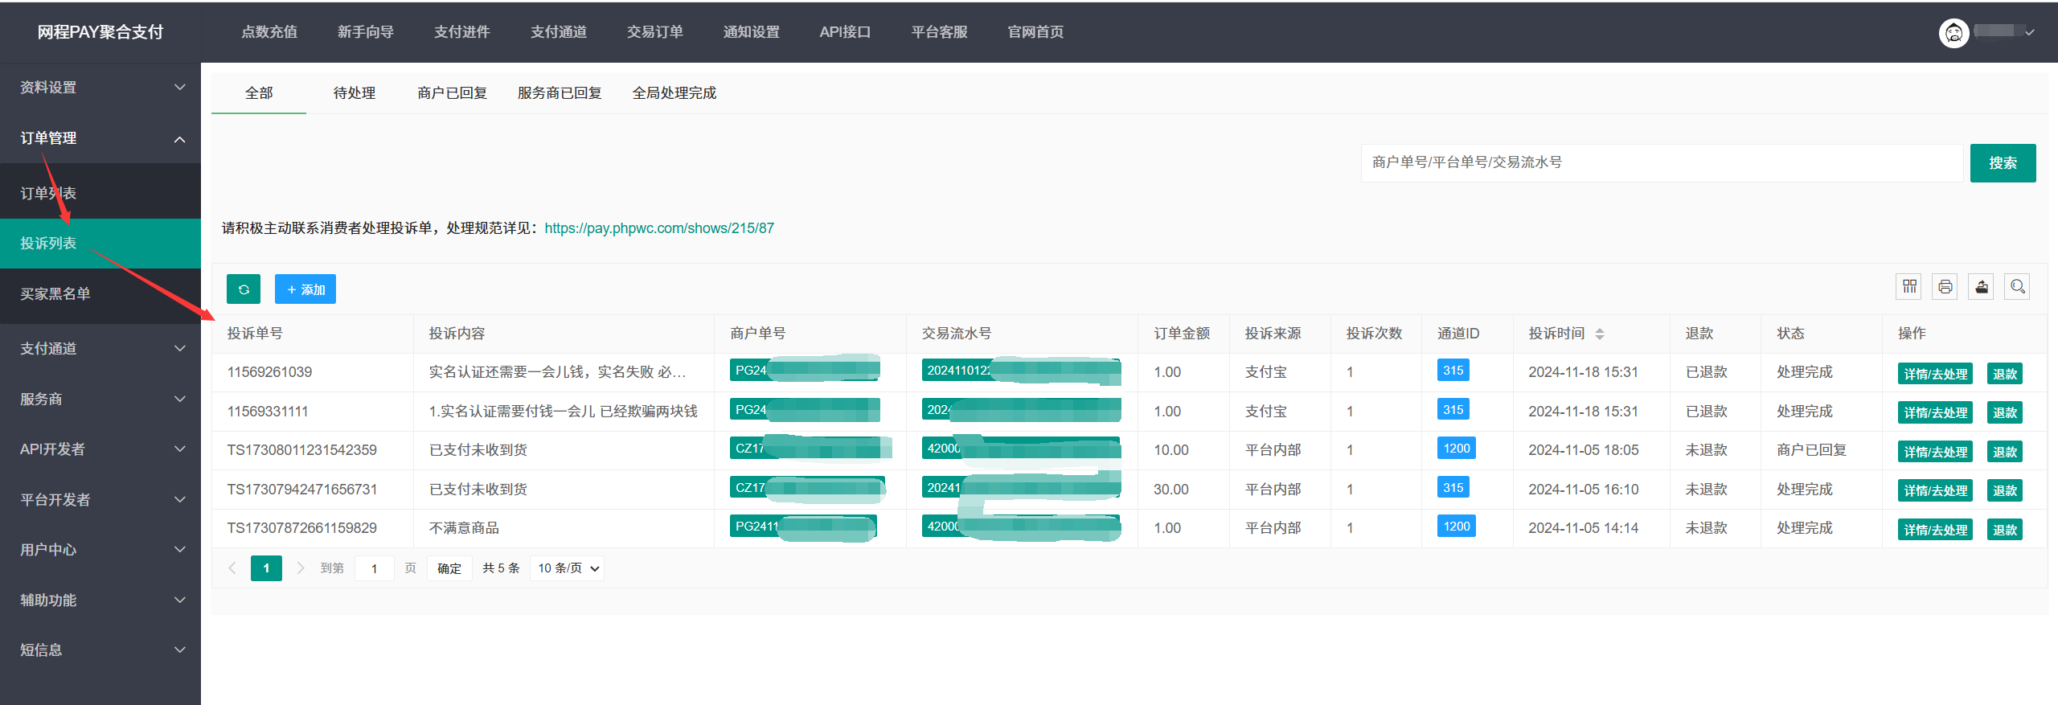Click 退款 for complaint 11569331111

point(2004,412)
